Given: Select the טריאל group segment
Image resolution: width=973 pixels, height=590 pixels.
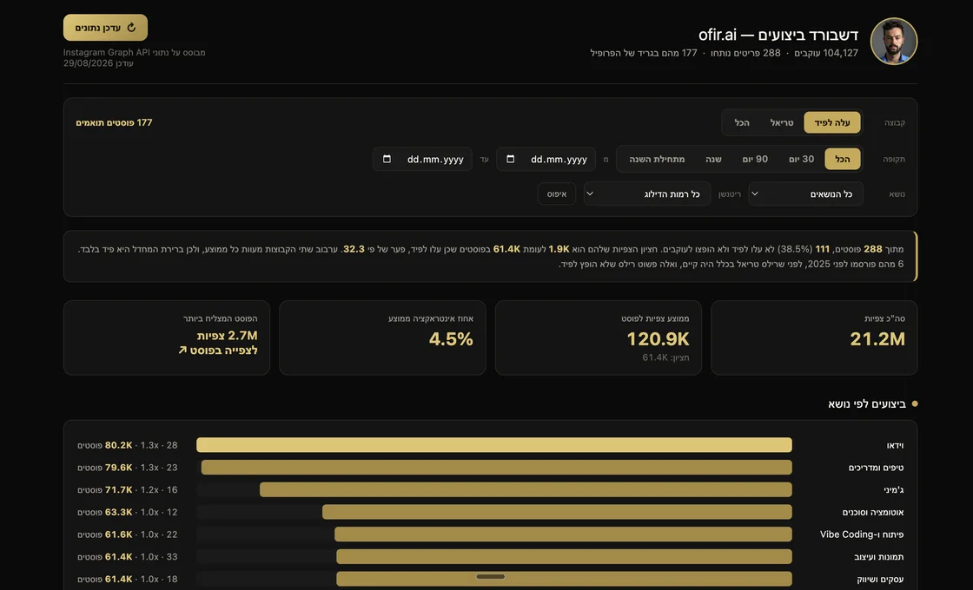Looking at the screenshot, I should 782,122.
